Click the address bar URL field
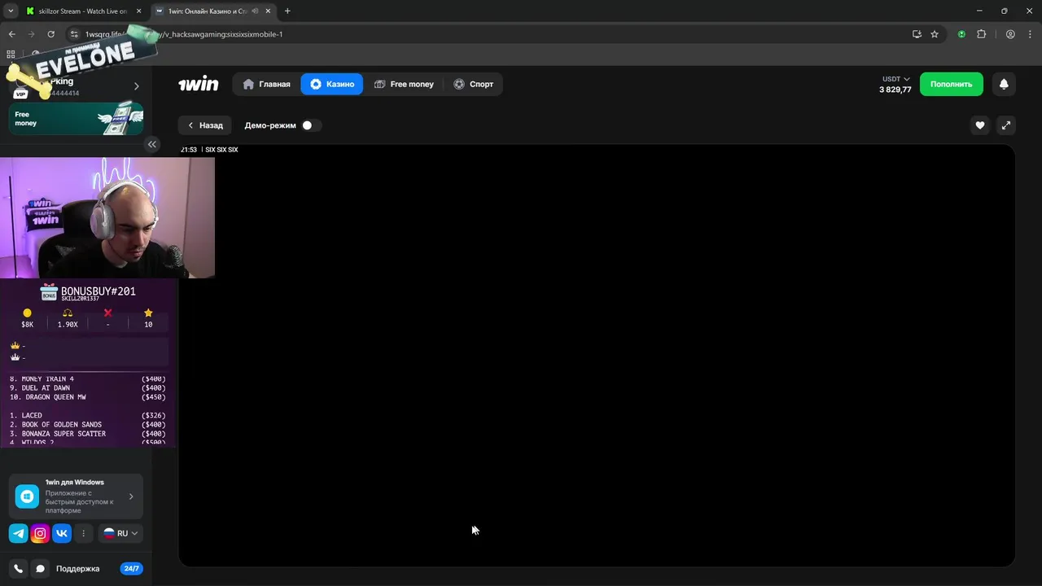This screenshot has width=1042, height=586. tap(488, 34)
